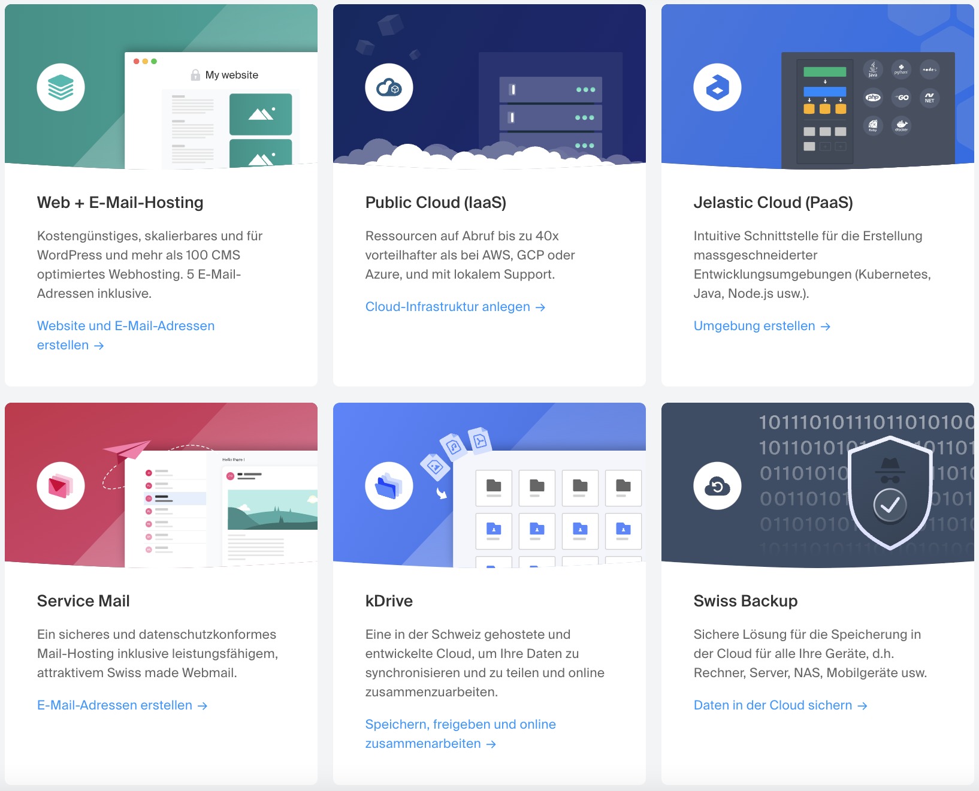The height and width of the screenshot is (791, 979).
Task: Follow the E-Mail-Adressen erstellen link
Action: coord(122,705)
